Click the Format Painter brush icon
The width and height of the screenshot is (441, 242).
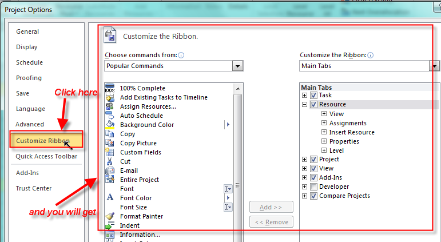[110, 216]
